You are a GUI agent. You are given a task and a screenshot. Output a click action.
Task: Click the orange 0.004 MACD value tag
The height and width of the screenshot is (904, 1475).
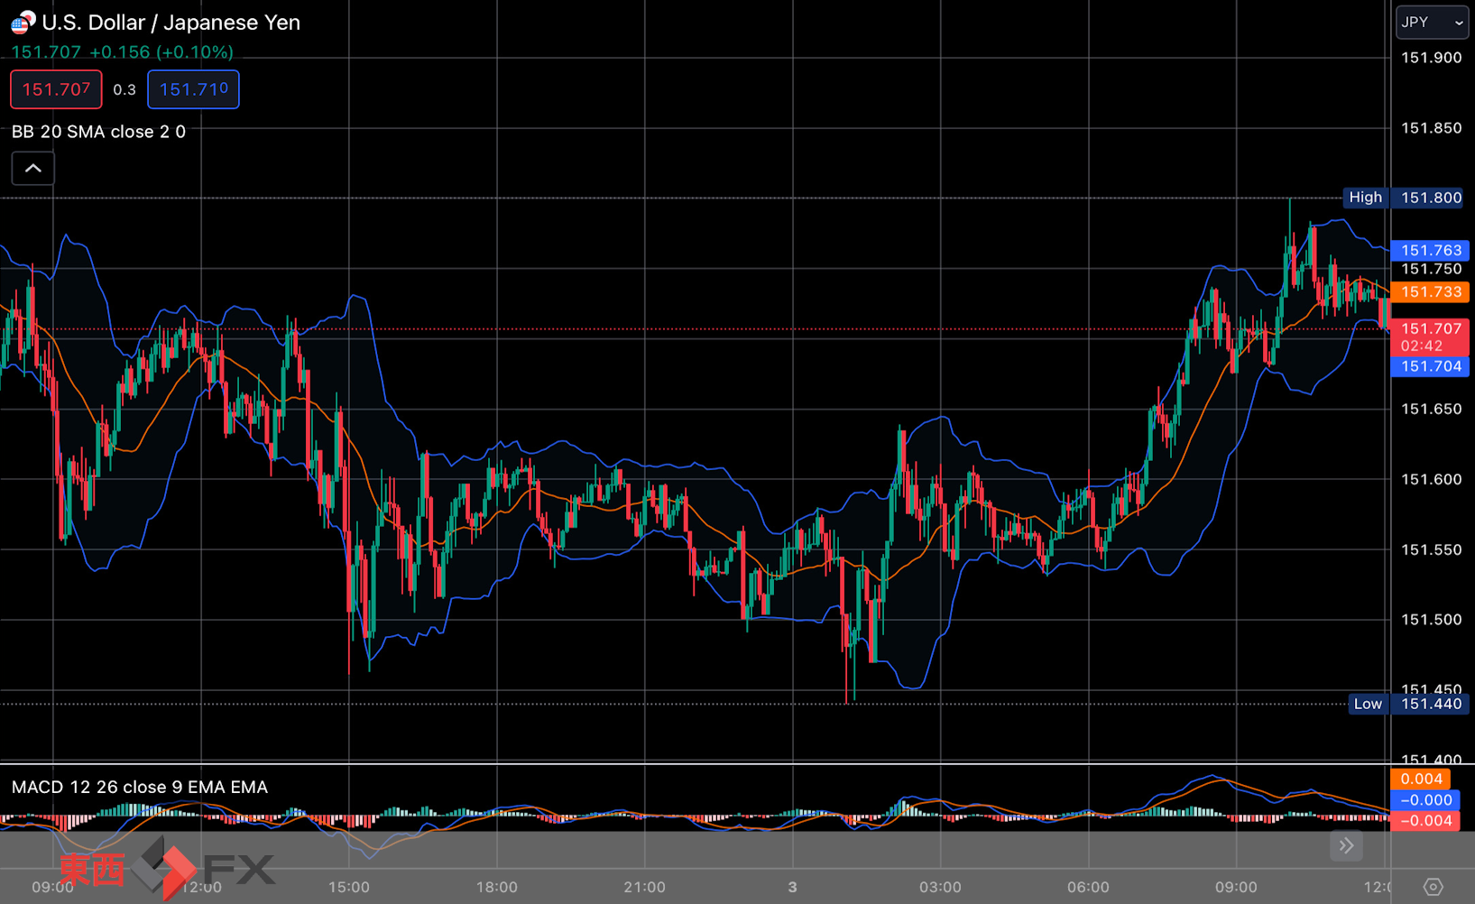1421,779
